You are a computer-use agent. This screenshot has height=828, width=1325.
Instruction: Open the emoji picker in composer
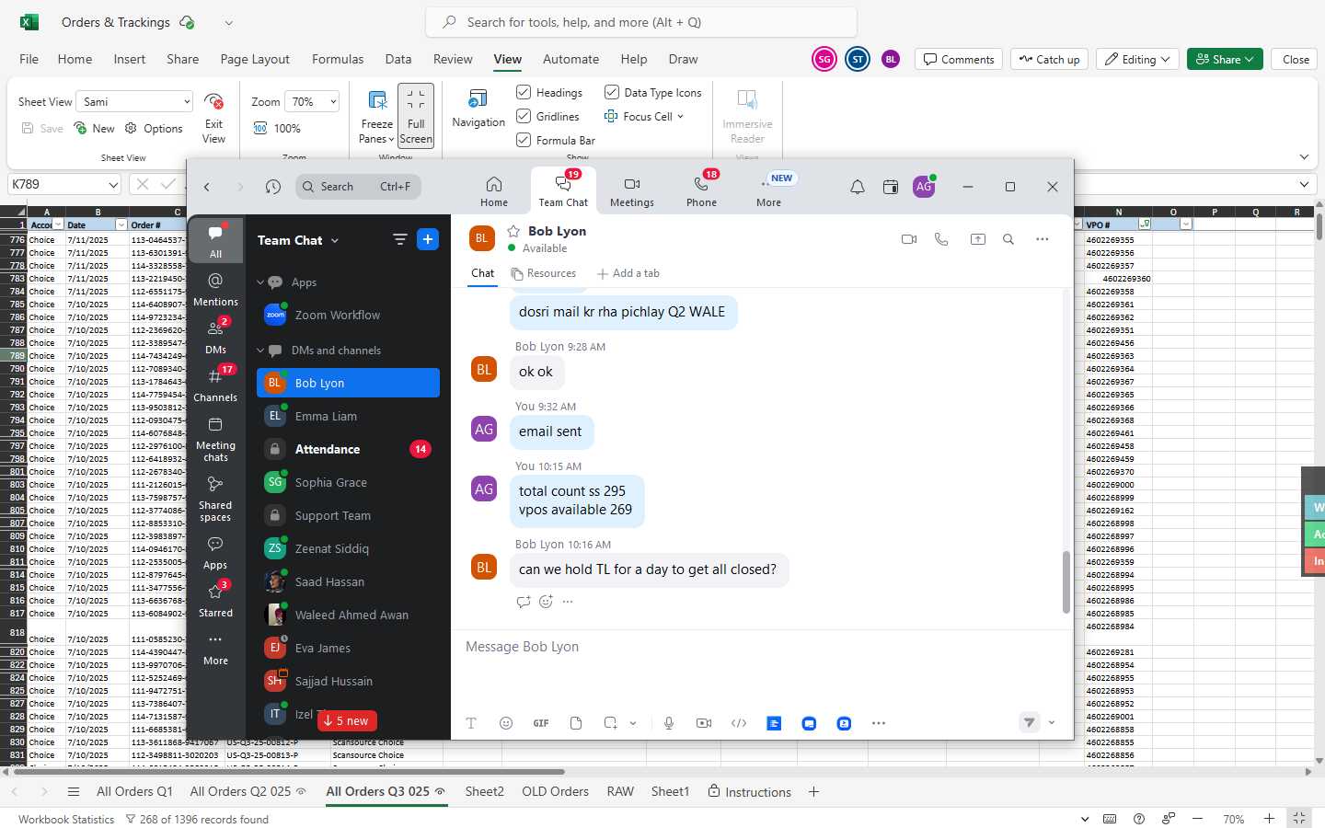coord(506,723)
